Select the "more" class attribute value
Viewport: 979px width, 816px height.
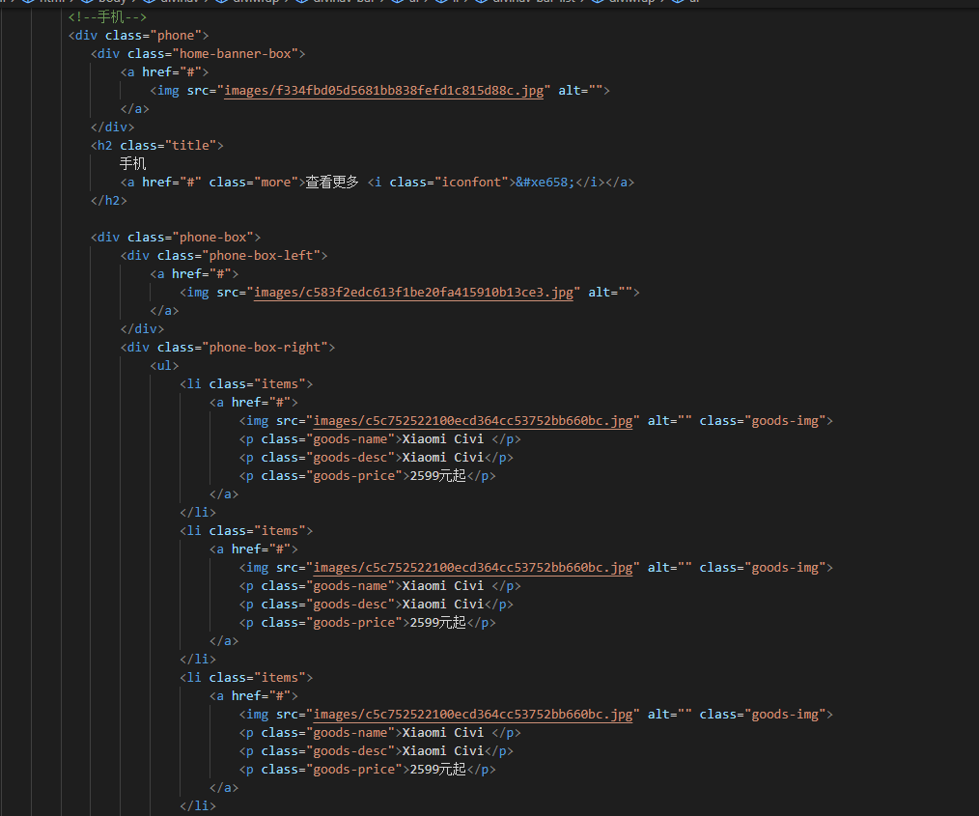(276, 183)
